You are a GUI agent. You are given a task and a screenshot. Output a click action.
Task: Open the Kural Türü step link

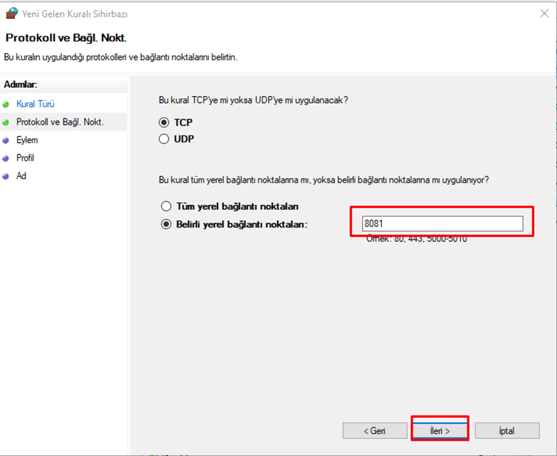click(35, 104)
